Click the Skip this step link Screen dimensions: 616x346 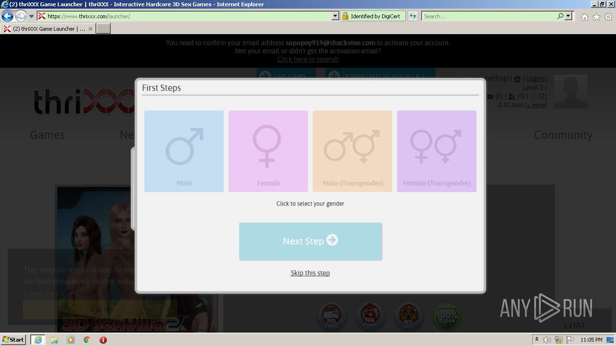tap(310, 273)
